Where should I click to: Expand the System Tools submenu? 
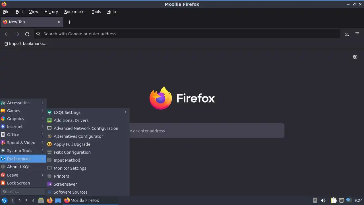(23, 151)
